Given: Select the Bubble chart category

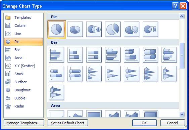Looking at the screenshot, I should 23,98.
